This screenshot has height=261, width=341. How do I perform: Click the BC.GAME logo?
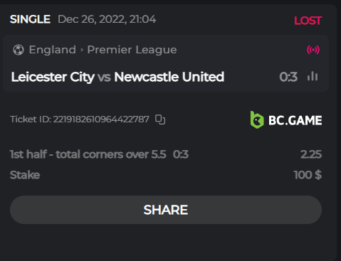tap(286, 120)
